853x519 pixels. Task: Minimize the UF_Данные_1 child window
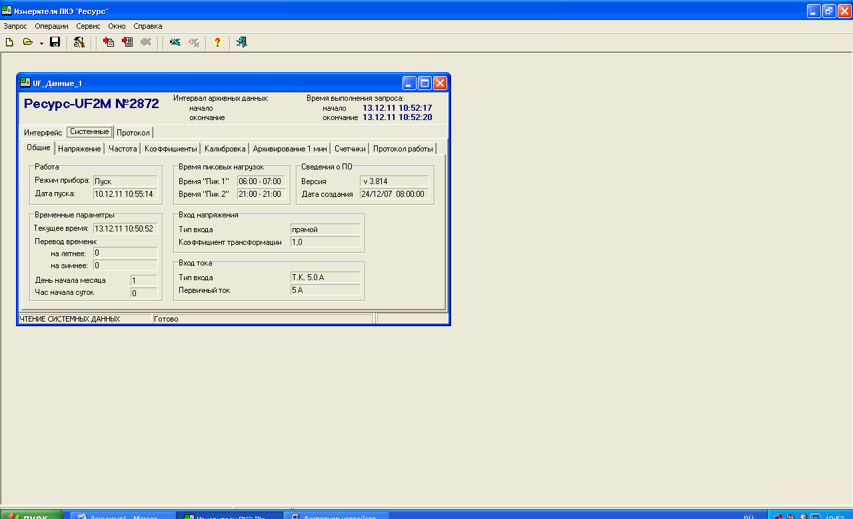click(x=409, y=83)
